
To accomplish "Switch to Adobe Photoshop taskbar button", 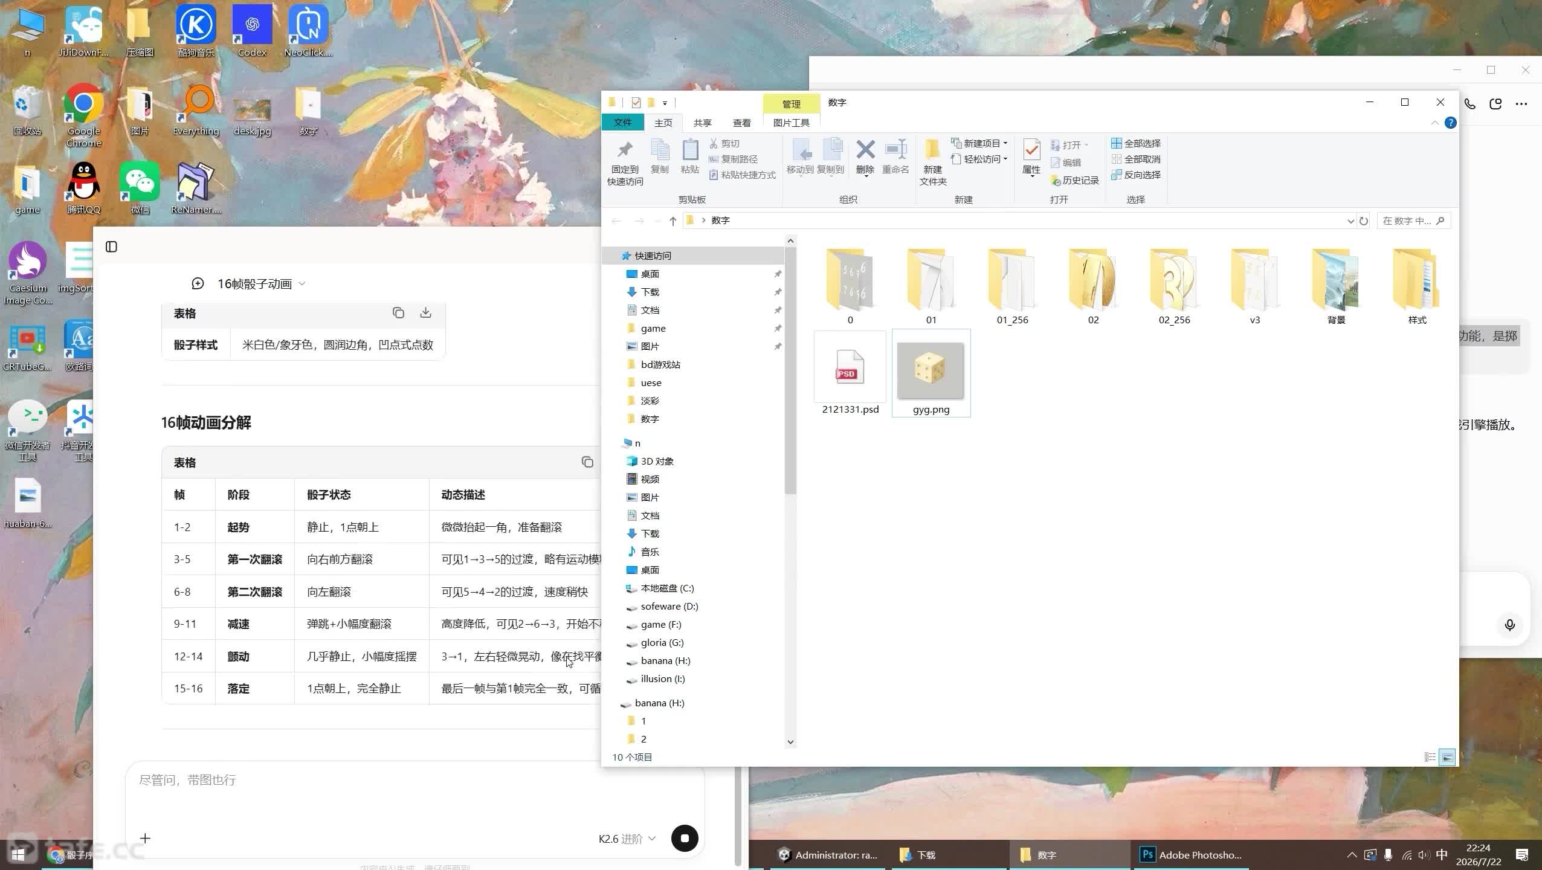I will click(x=1190, y=855).
